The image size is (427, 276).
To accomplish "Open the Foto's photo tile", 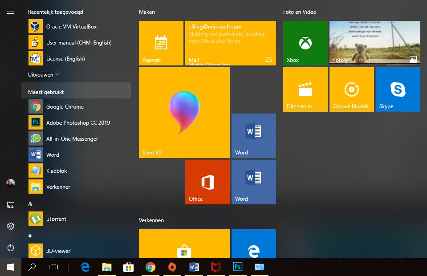I will (x=375, y=43).
